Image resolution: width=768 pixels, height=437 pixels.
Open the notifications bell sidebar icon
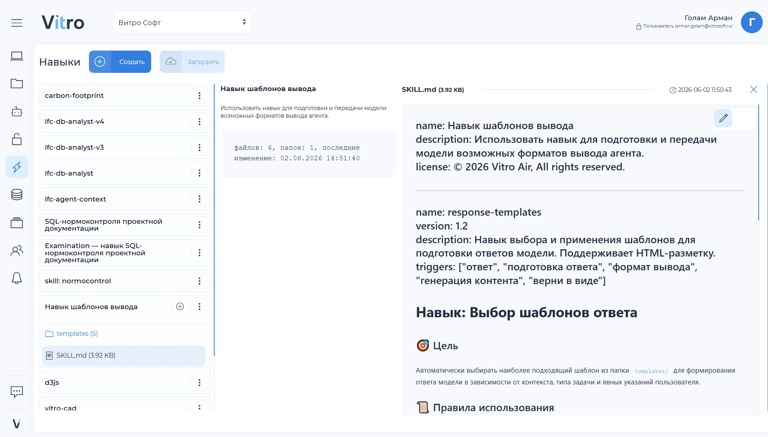(17, 278)
